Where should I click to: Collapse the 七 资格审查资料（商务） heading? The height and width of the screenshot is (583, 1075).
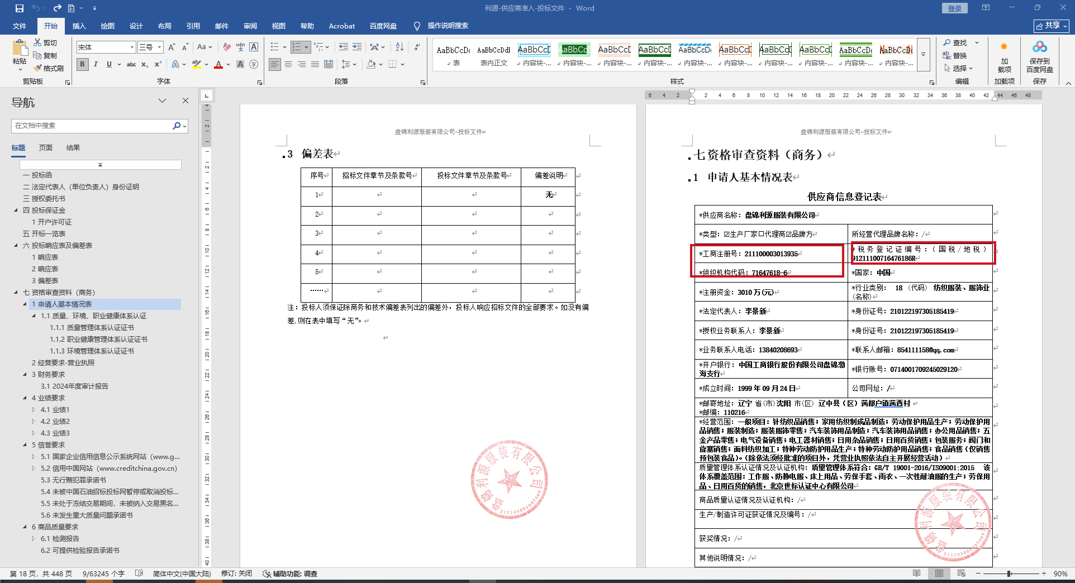point(16,293)
